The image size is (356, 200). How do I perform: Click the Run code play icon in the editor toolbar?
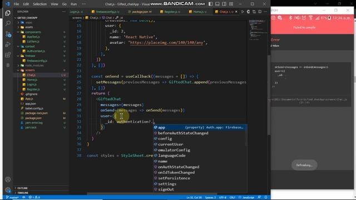pyautogui.click(x=243, y=12)
